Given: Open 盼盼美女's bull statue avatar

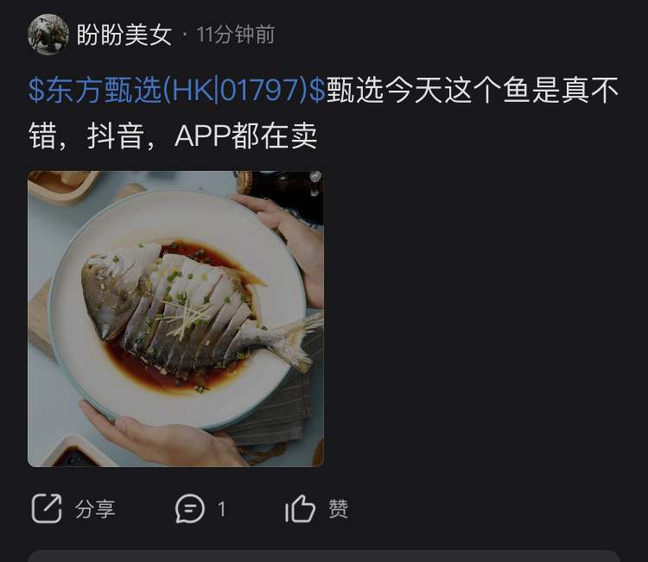Looking at the screenshot, I should point(48,35).
